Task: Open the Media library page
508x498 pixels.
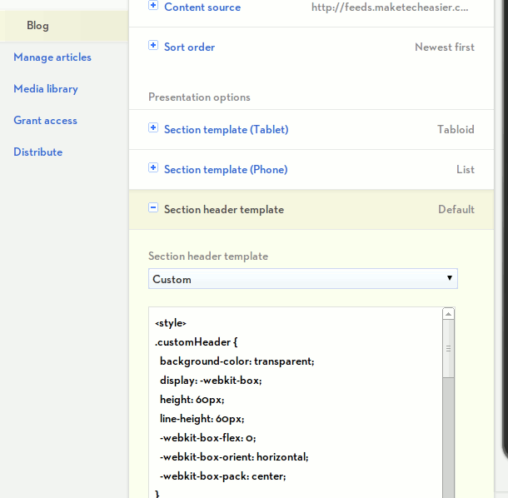Action: pyautogui.click(x=46, y=89)
